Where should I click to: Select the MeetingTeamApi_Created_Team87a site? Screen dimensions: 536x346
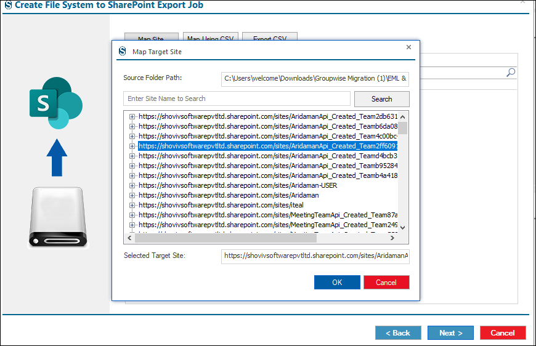point(268,215)
